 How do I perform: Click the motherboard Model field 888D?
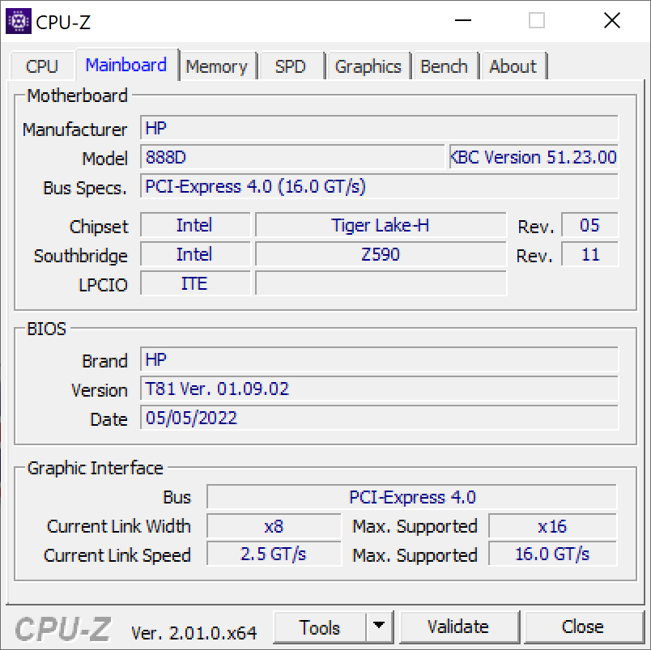292,157
